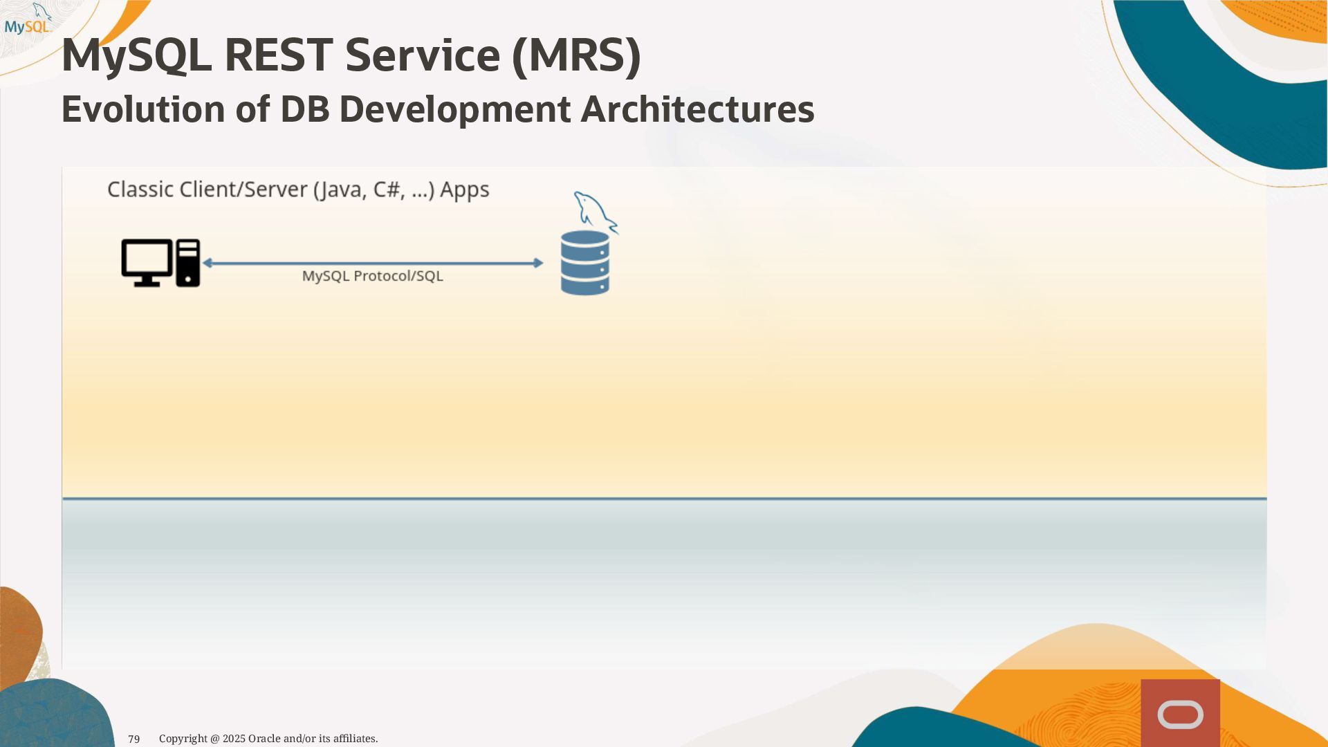Click the slide number 79

click(x=134, y=739)
